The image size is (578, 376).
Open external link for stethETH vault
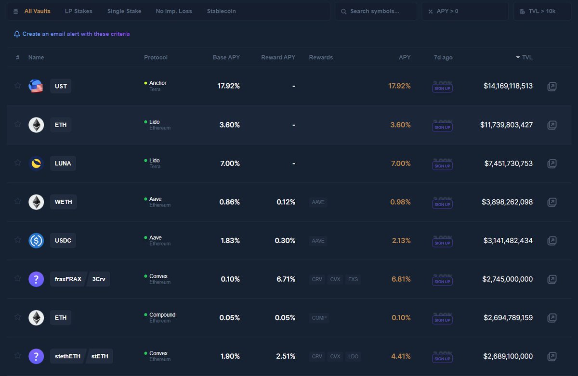click(x=552, y=356)
